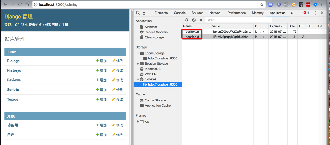
Task: Collapse the Local Storage tree
Action: [x=138, y=53]
